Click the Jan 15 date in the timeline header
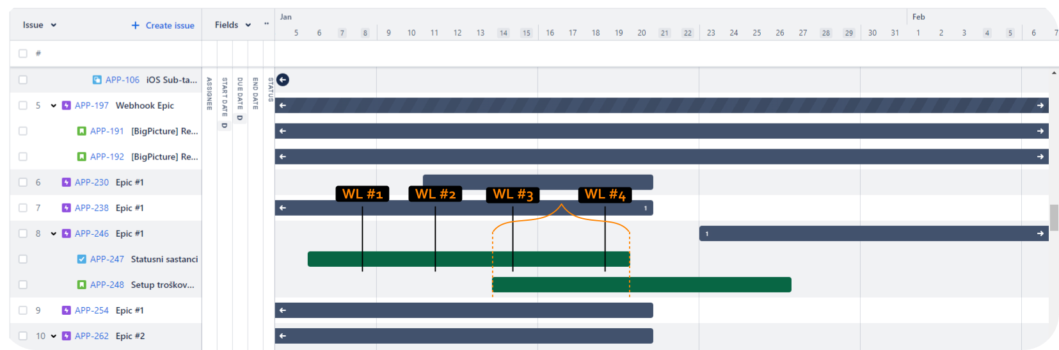 coord(527,33)
